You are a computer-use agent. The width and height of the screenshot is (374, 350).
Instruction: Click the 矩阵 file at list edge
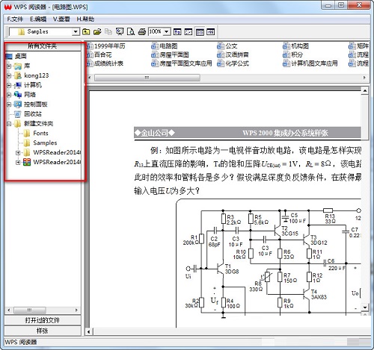click(363, 46)
